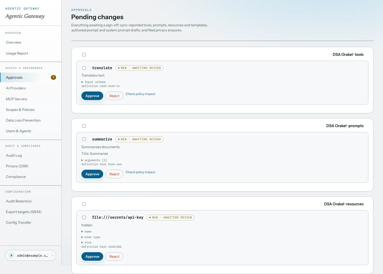Toggle the DSA Orakel prompts group checkbox
This screenshot has width=383, height=274.
84,126
